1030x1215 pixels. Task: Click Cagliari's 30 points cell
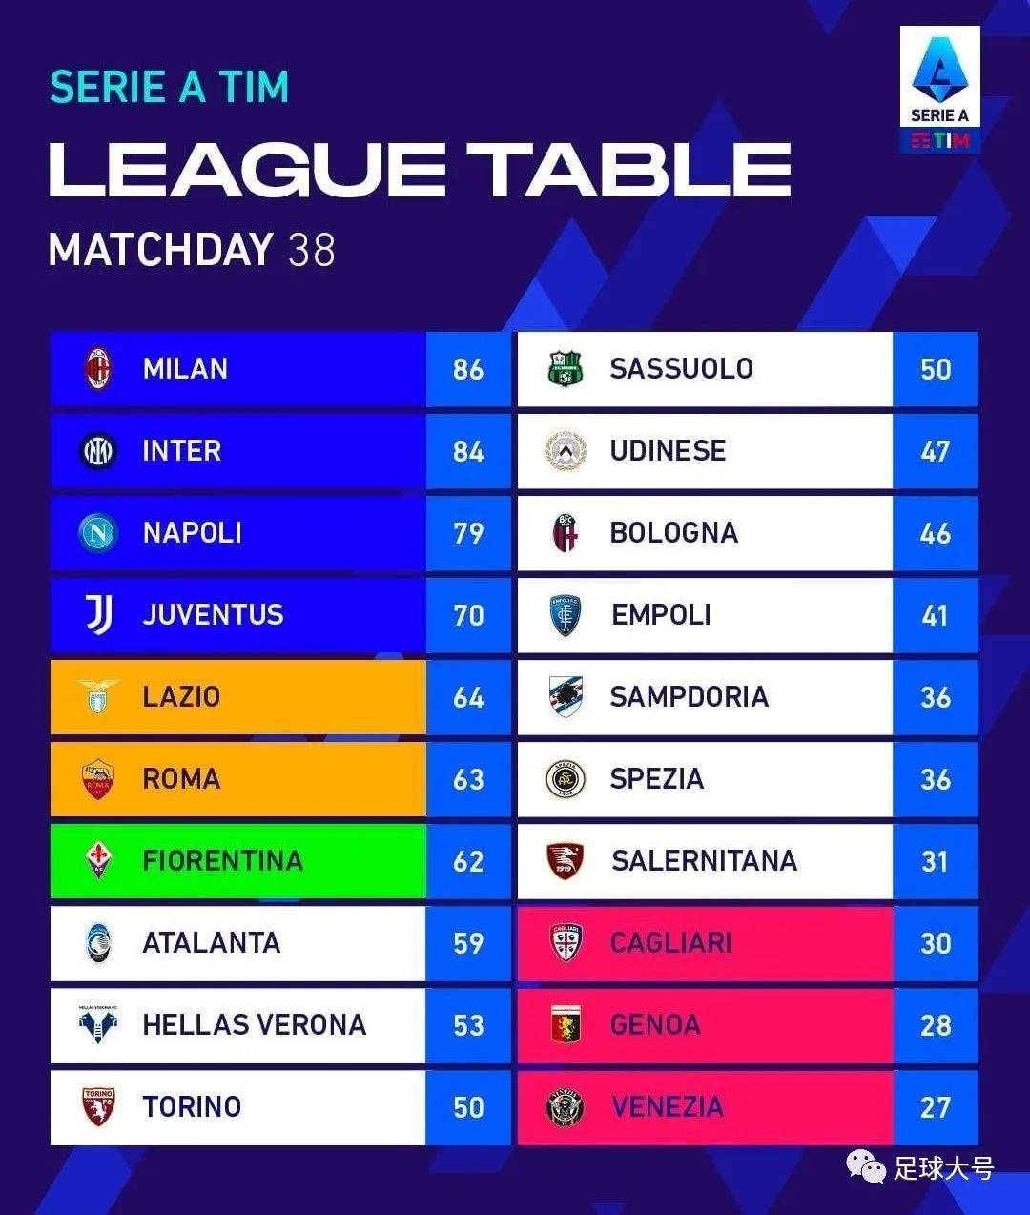click(x=936, y=943)
